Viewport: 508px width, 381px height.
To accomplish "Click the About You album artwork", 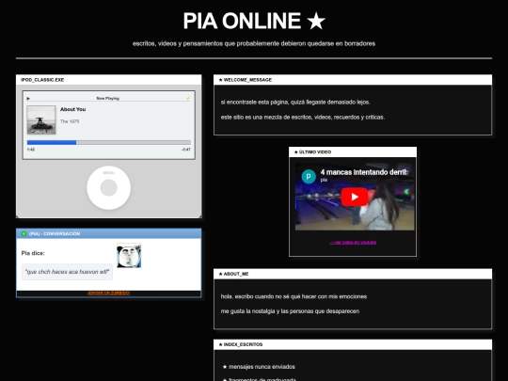I will pyautogui.click(x=41, y=119).
